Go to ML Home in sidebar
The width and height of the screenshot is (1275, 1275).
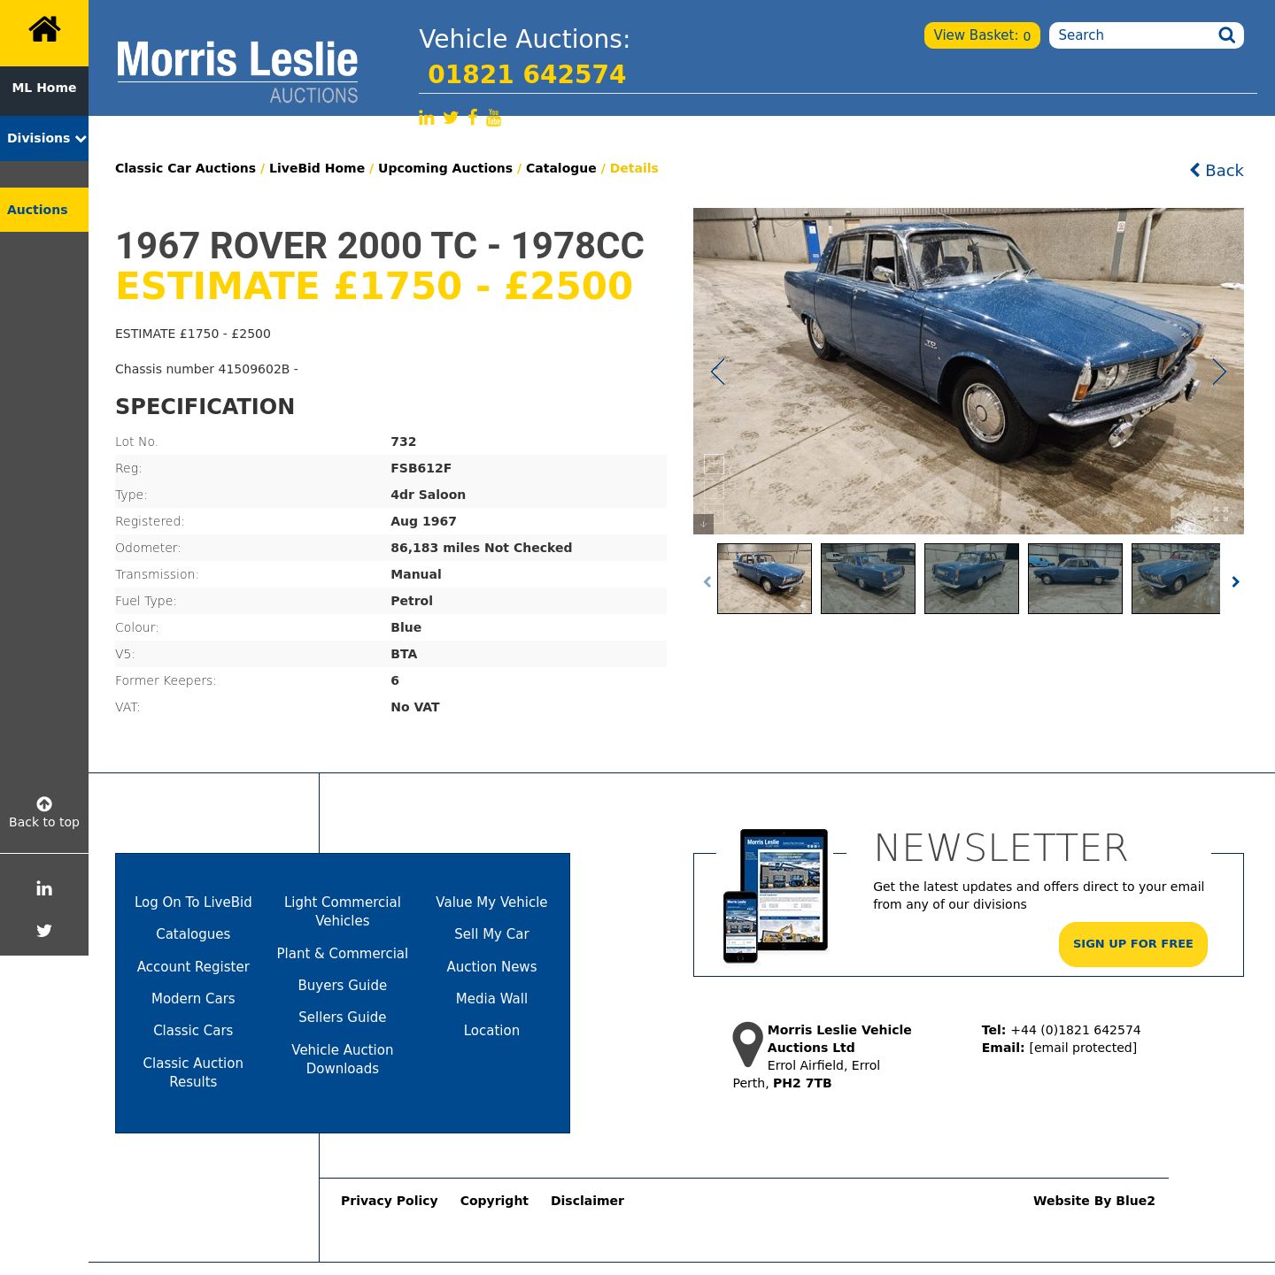tap(44, 88)
